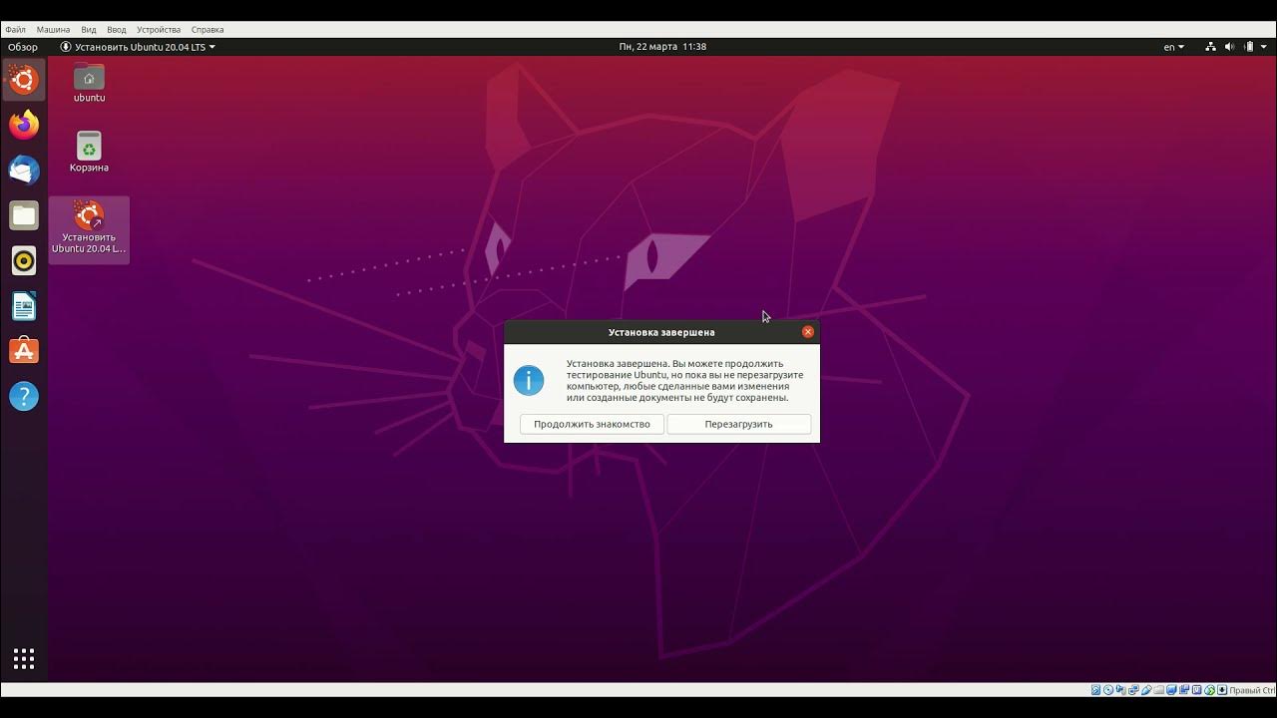Click the blue info icon in the dialog
The image size is (1277, 718).
click(529, 380)
